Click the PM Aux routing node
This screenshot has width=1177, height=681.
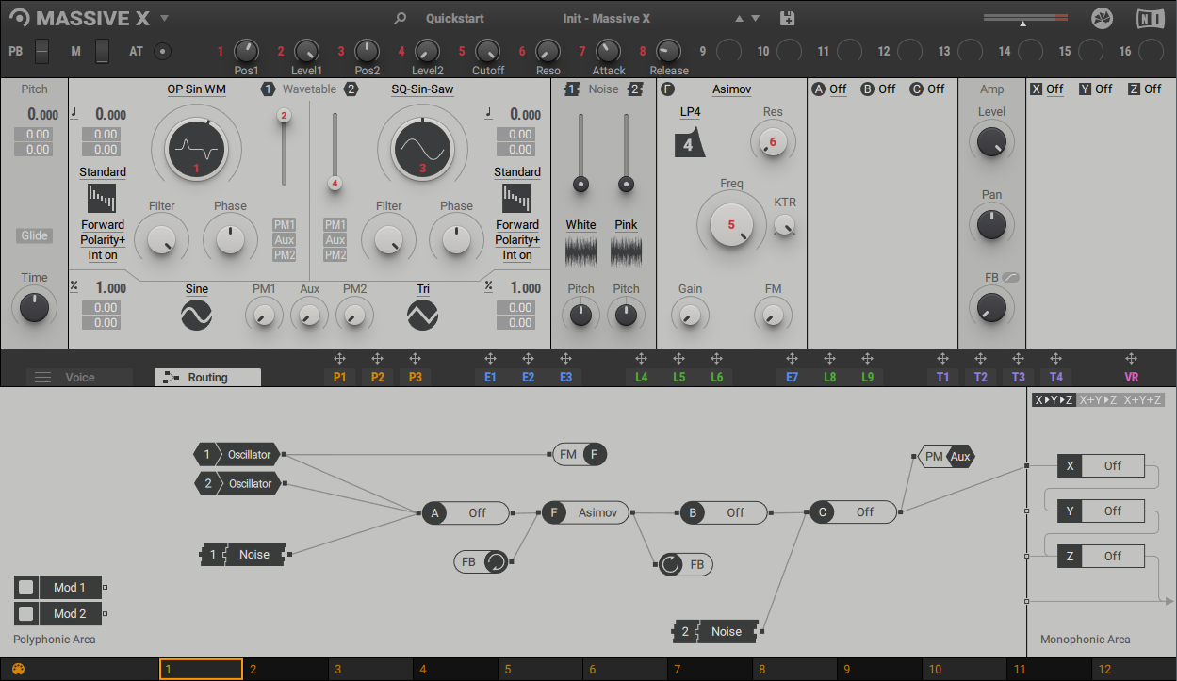[x=946, y=457]
